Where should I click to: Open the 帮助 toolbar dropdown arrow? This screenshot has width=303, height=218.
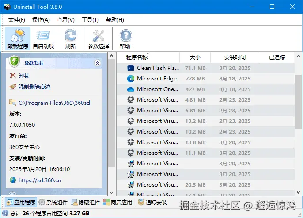[x=133, y=46]
